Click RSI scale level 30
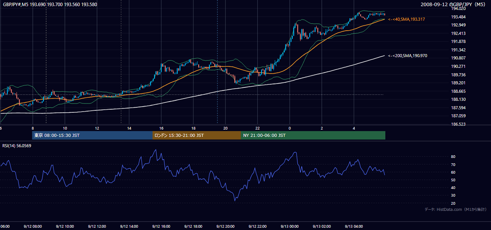This screenshot has height=230, width=491. pos(453,195)
